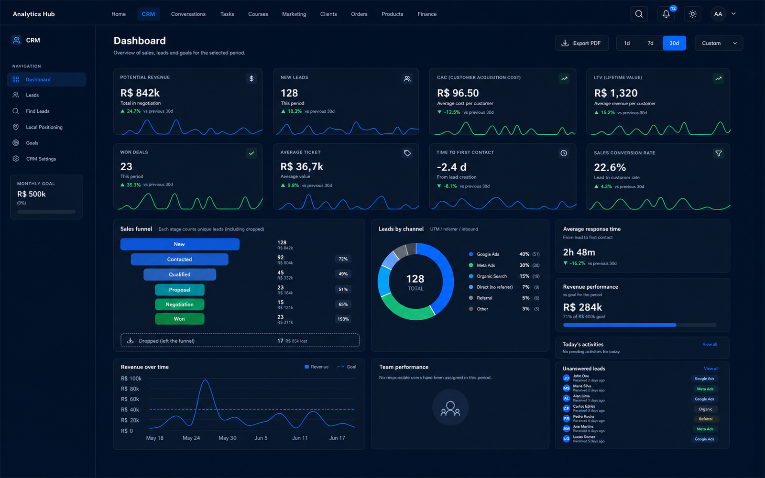The image size is (765, 478).
Task: Open search with the magnifier icon
Action: point(639,14)
